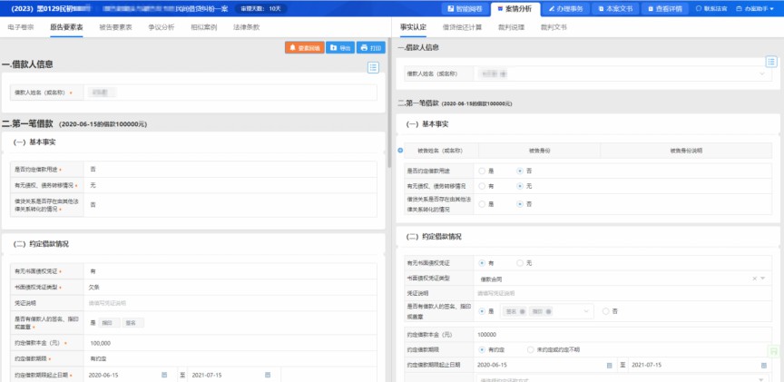This screenshot has height=382, width=784.
Task: Open 本案文书 in the top bar
Action: click(615, 8)
